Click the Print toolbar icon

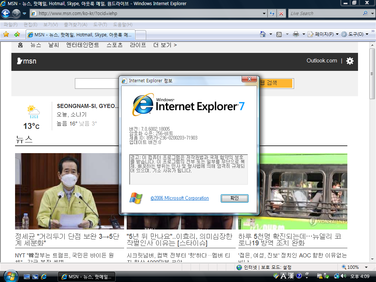[x=296, y=34]
